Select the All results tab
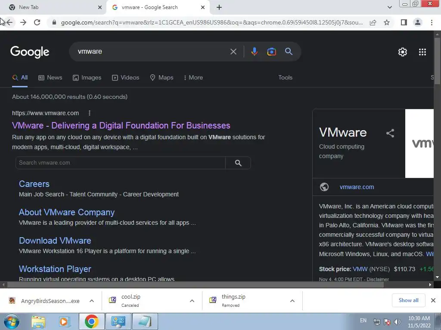This screenshot has width=441, height=330. pos(20,77)
